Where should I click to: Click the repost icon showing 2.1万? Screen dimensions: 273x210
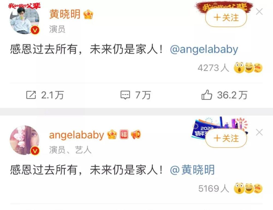tap(31, 95)
